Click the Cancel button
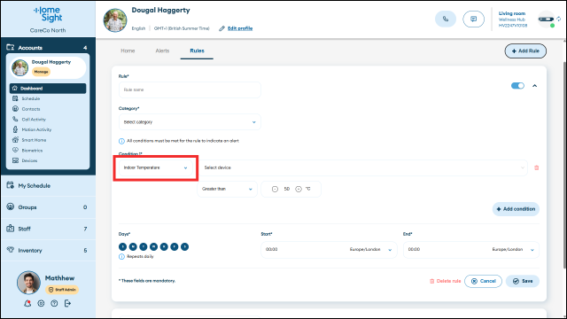 (483, 281)
